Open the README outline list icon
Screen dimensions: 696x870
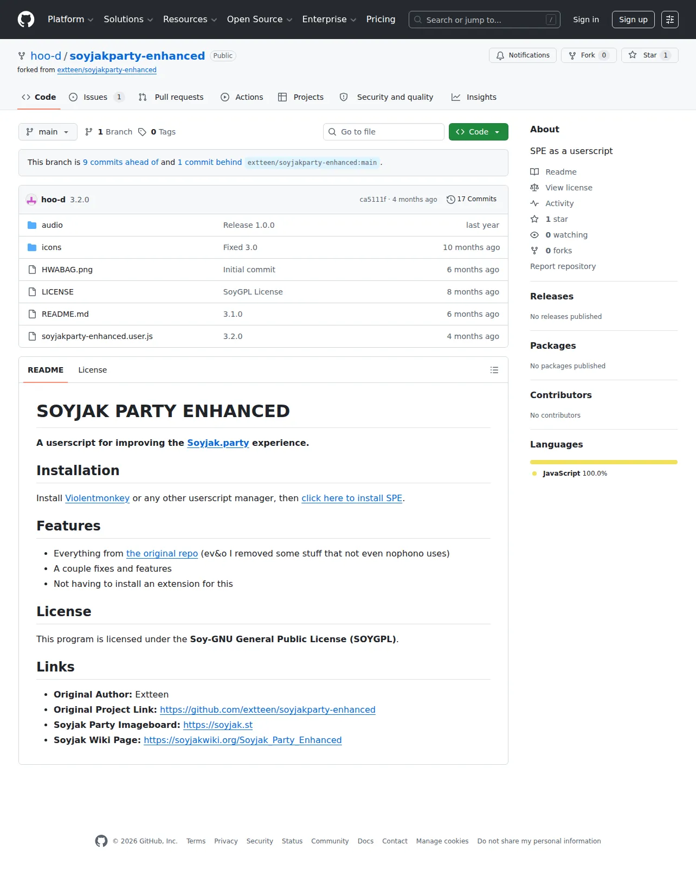pos(494,370)
